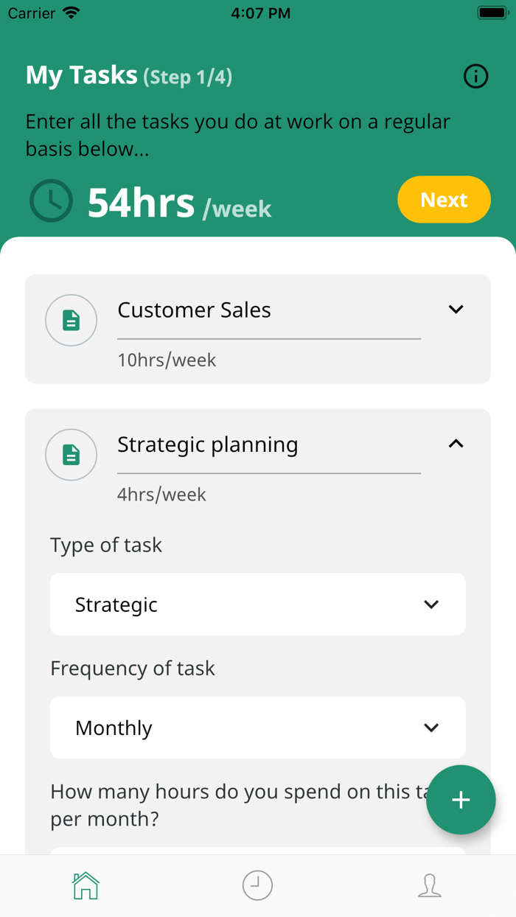The image size is (516, 917).
Task: Collapse the Strategic planning task card
Action: coord(456,444)
